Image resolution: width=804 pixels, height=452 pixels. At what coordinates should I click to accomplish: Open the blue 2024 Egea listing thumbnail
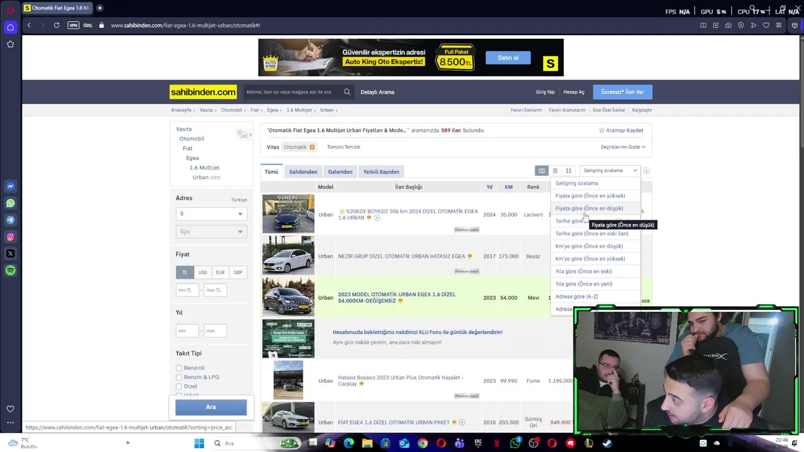pos(288,214)
